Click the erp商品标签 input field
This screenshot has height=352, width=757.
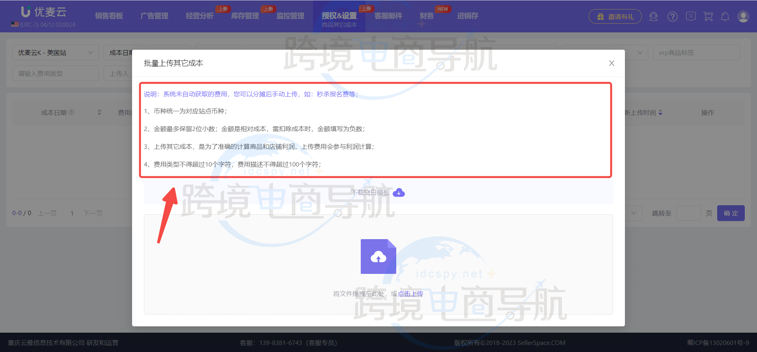coord(696,52)
